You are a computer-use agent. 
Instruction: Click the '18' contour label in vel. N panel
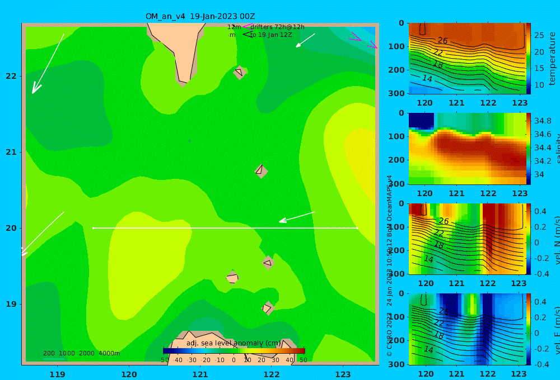click(438, 245)
